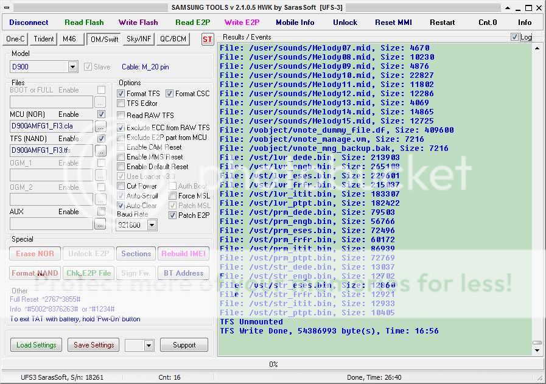Switch to the Sky/INF tab
Screen dimensions: 546x384
point(139,39)
